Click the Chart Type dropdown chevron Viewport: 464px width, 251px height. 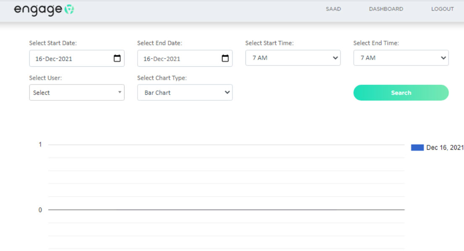click(227, 92)
